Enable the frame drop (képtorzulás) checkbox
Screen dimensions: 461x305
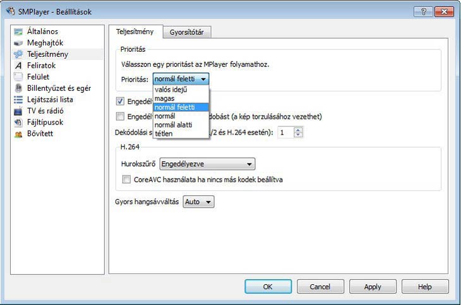(x=120, y=116)
